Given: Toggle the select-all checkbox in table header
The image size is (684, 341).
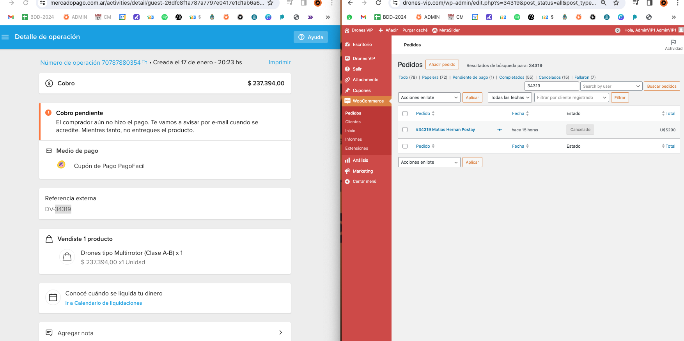Looking at the screenshot, I should click(x=405, y=114).
